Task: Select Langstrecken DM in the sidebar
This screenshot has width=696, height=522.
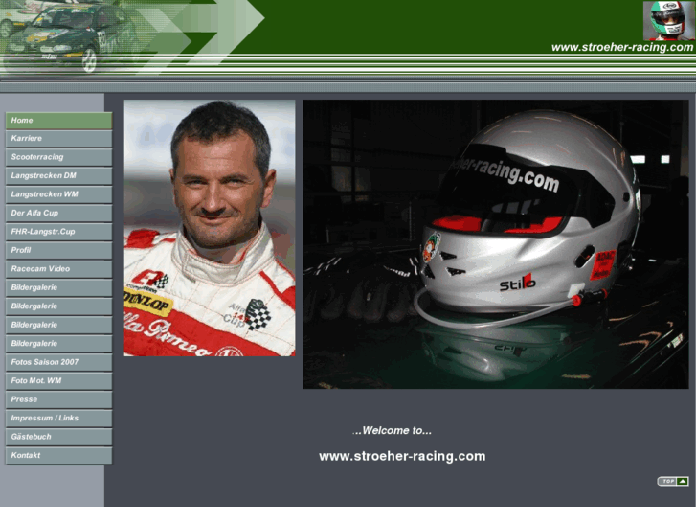Action: tap(58, 176)
